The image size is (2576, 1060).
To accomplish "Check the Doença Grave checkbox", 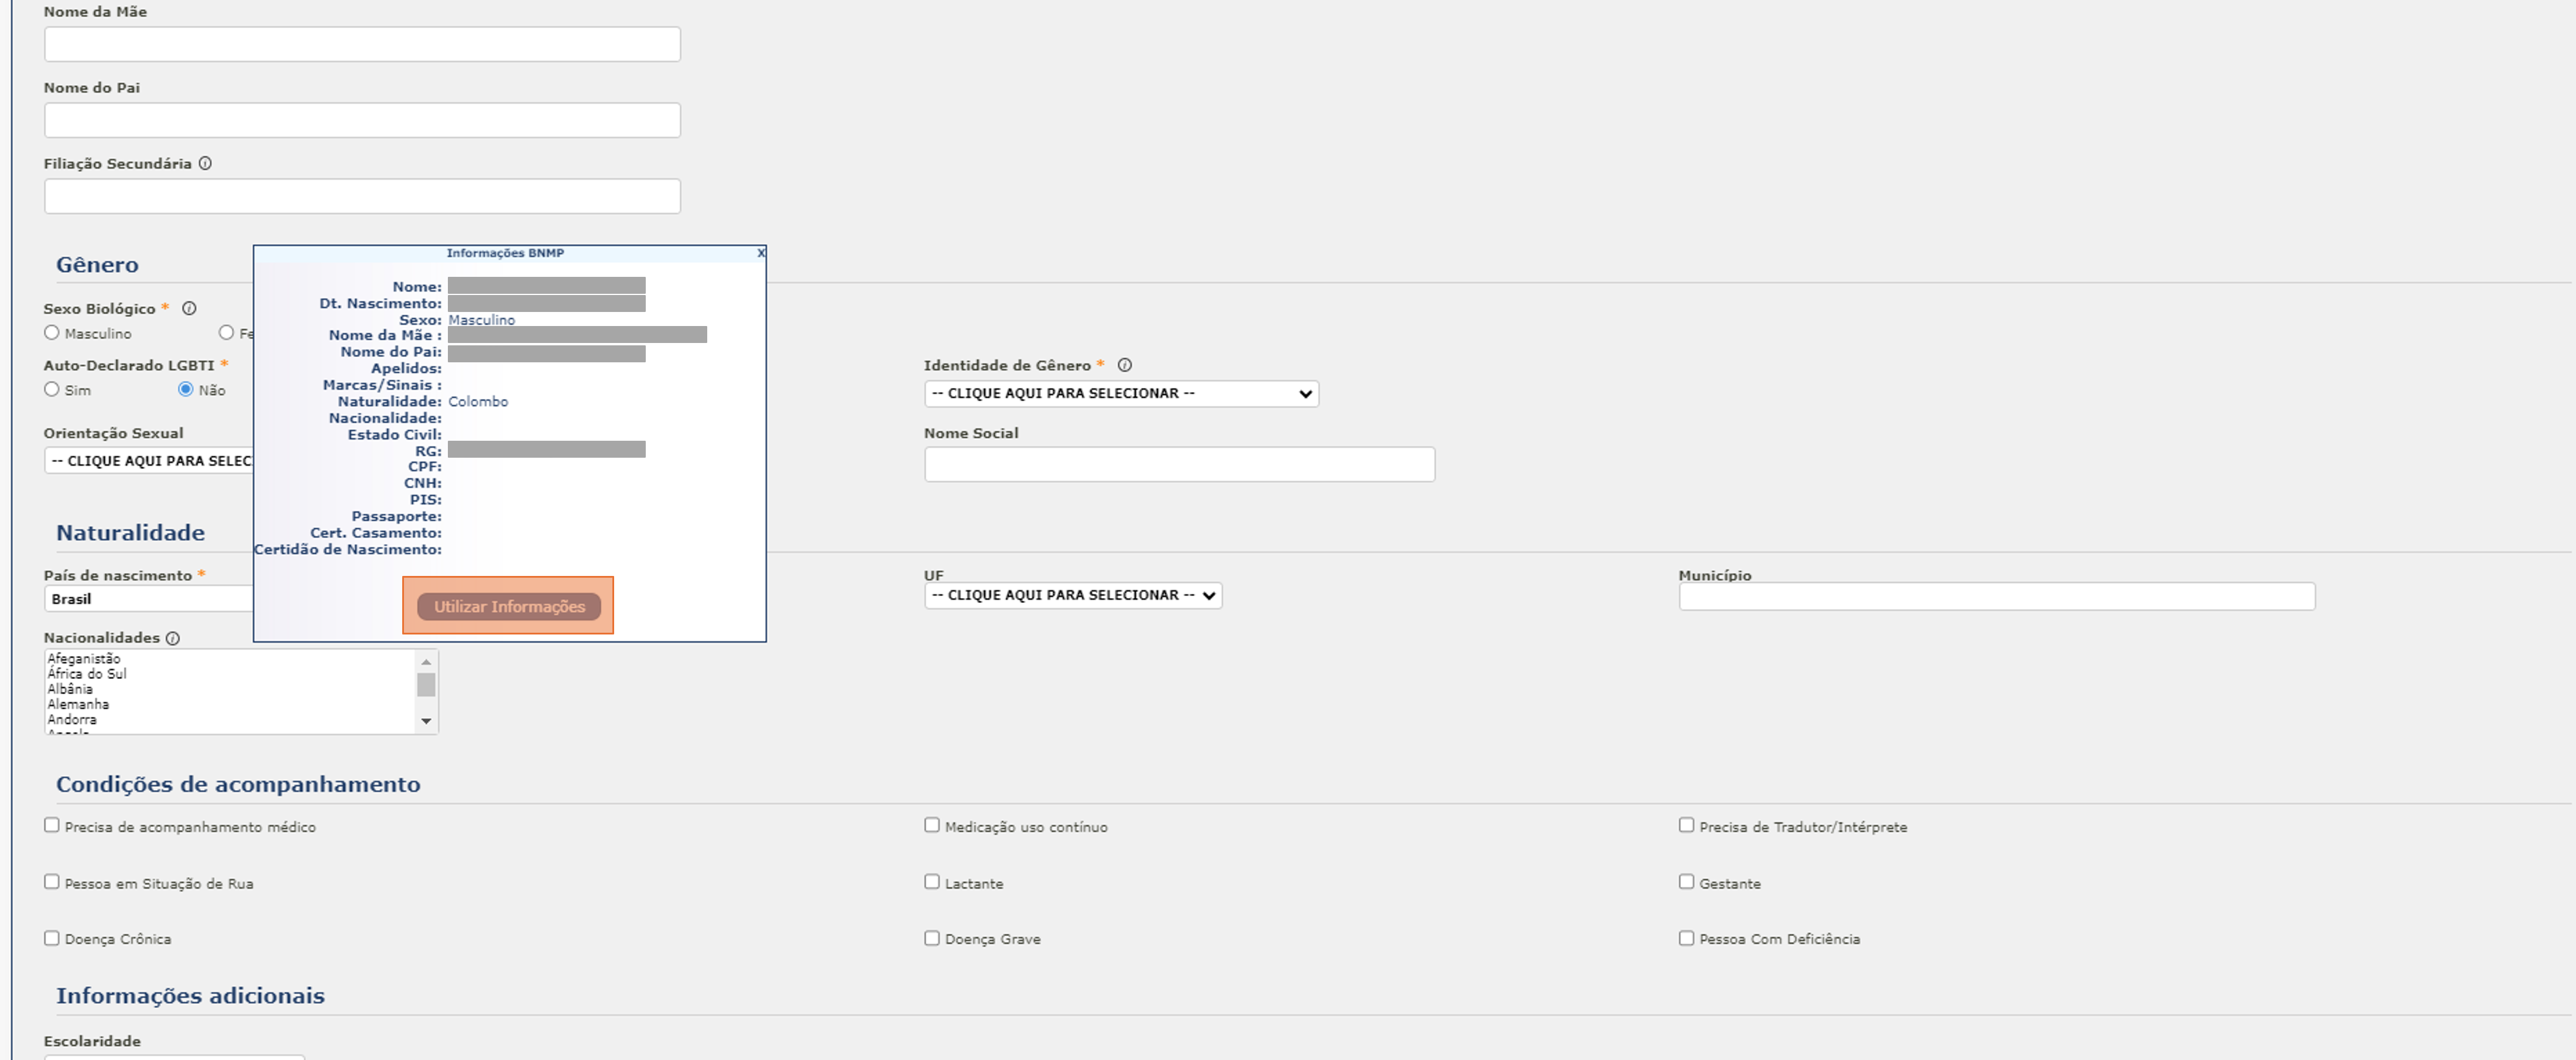I will click(932, 938).
